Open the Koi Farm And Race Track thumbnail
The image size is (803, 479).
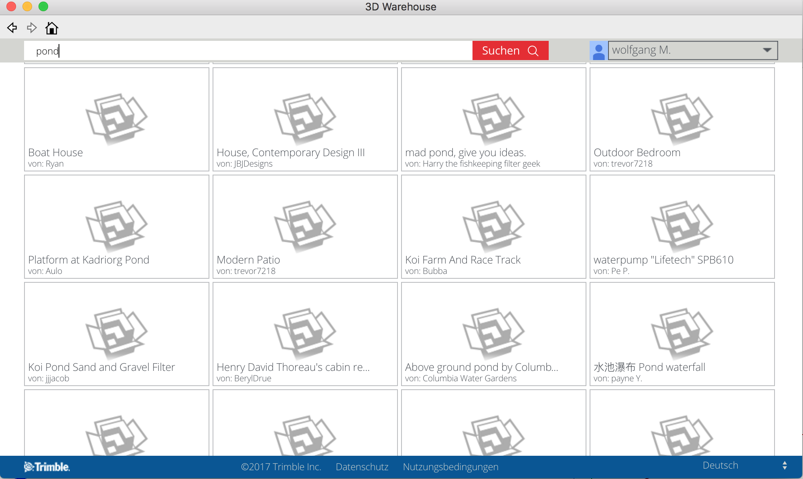point(494,225)
